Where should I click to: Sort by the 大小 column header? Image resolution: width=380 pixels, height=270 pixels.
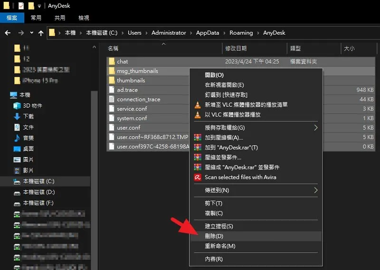click(x=359, y=48)
